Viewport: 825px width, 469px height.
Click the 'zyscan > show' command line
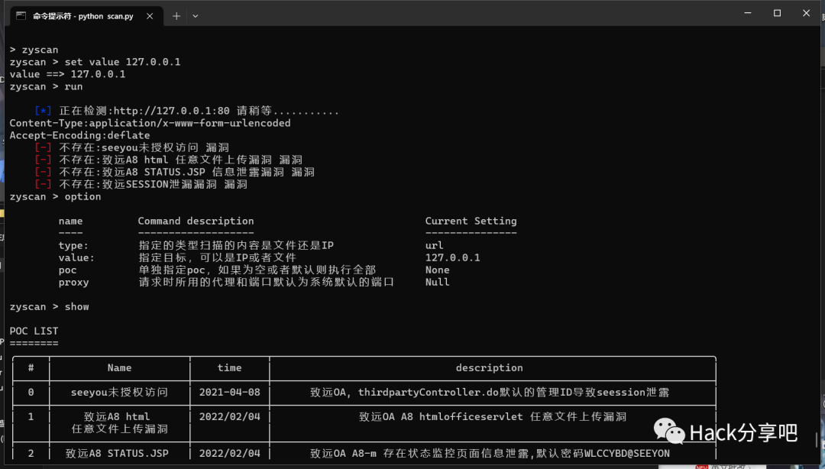coord(50,306)
